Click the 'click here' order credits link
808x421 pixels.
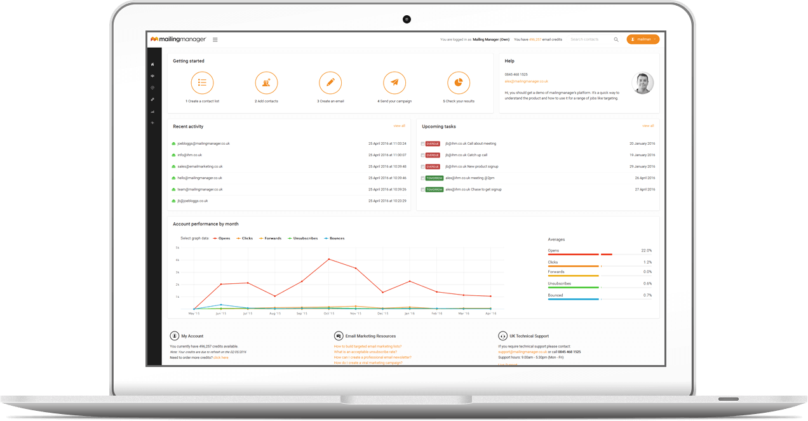tap(221, 358)
